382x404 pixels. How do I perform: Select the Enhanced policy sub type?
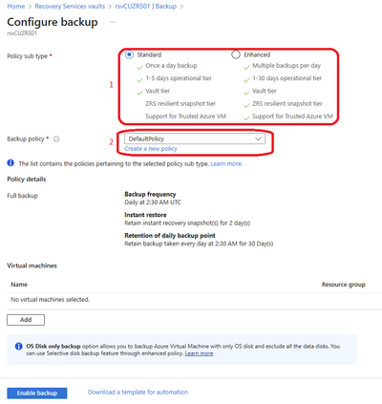236,54
